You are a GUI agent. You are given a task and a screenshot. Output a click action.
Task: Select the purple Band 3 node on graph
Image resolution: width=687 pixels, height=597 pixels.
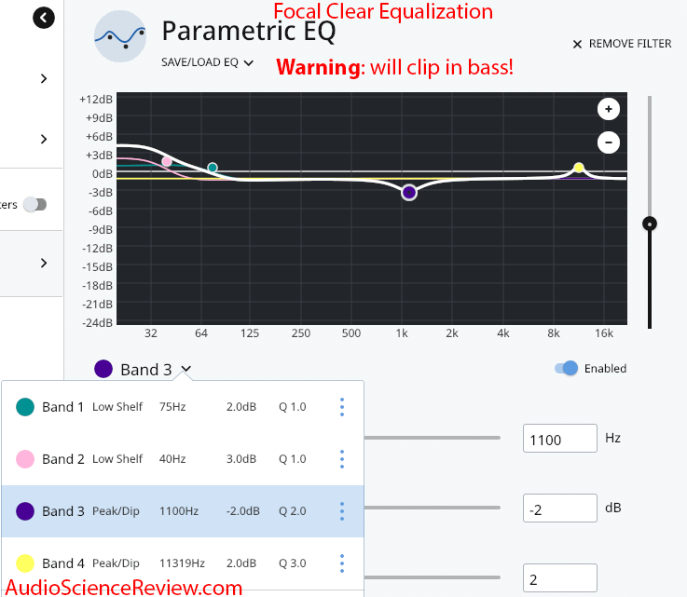[409, 192]
